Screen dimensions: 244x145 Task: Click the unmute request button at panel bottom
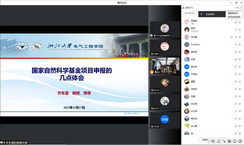point(203,140)
